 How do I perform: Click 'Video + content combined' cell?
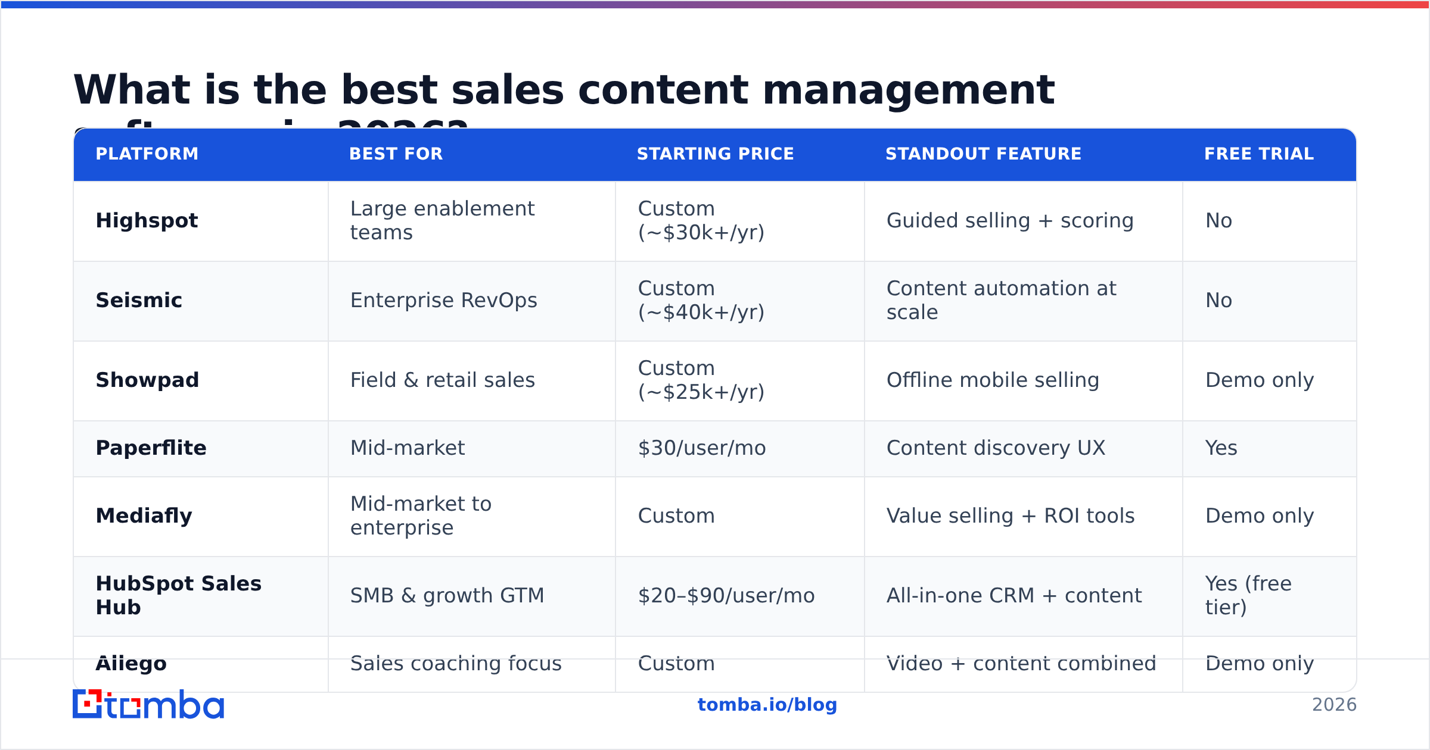(1024, 664)
